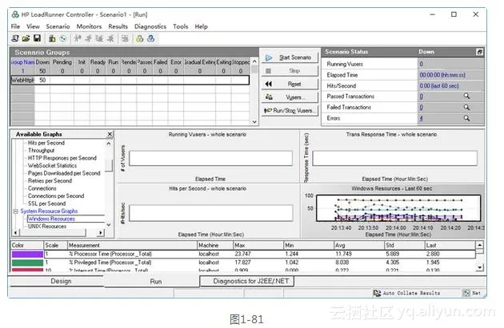
Task: Close the Available Graphs pane
Action: pyautogui.click(x=110, y=134)
